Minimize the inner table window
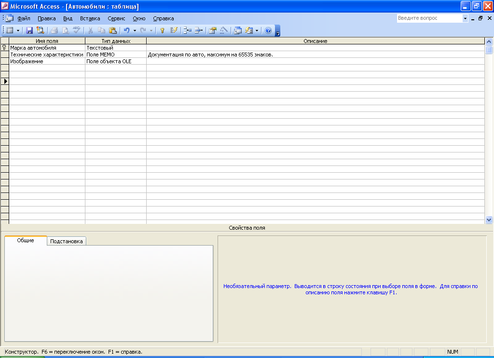 coord(473,18)
